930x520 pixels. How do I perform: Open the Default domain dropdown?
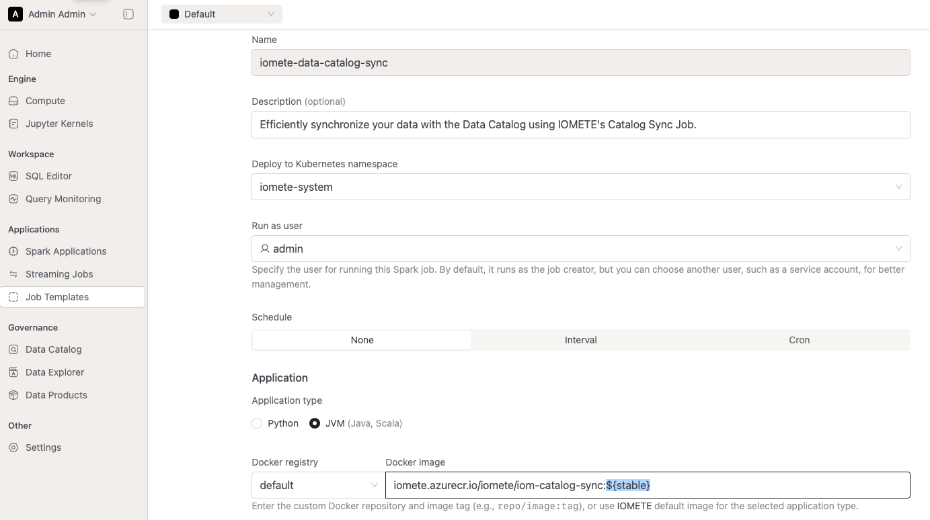click(x=222, y=14)
